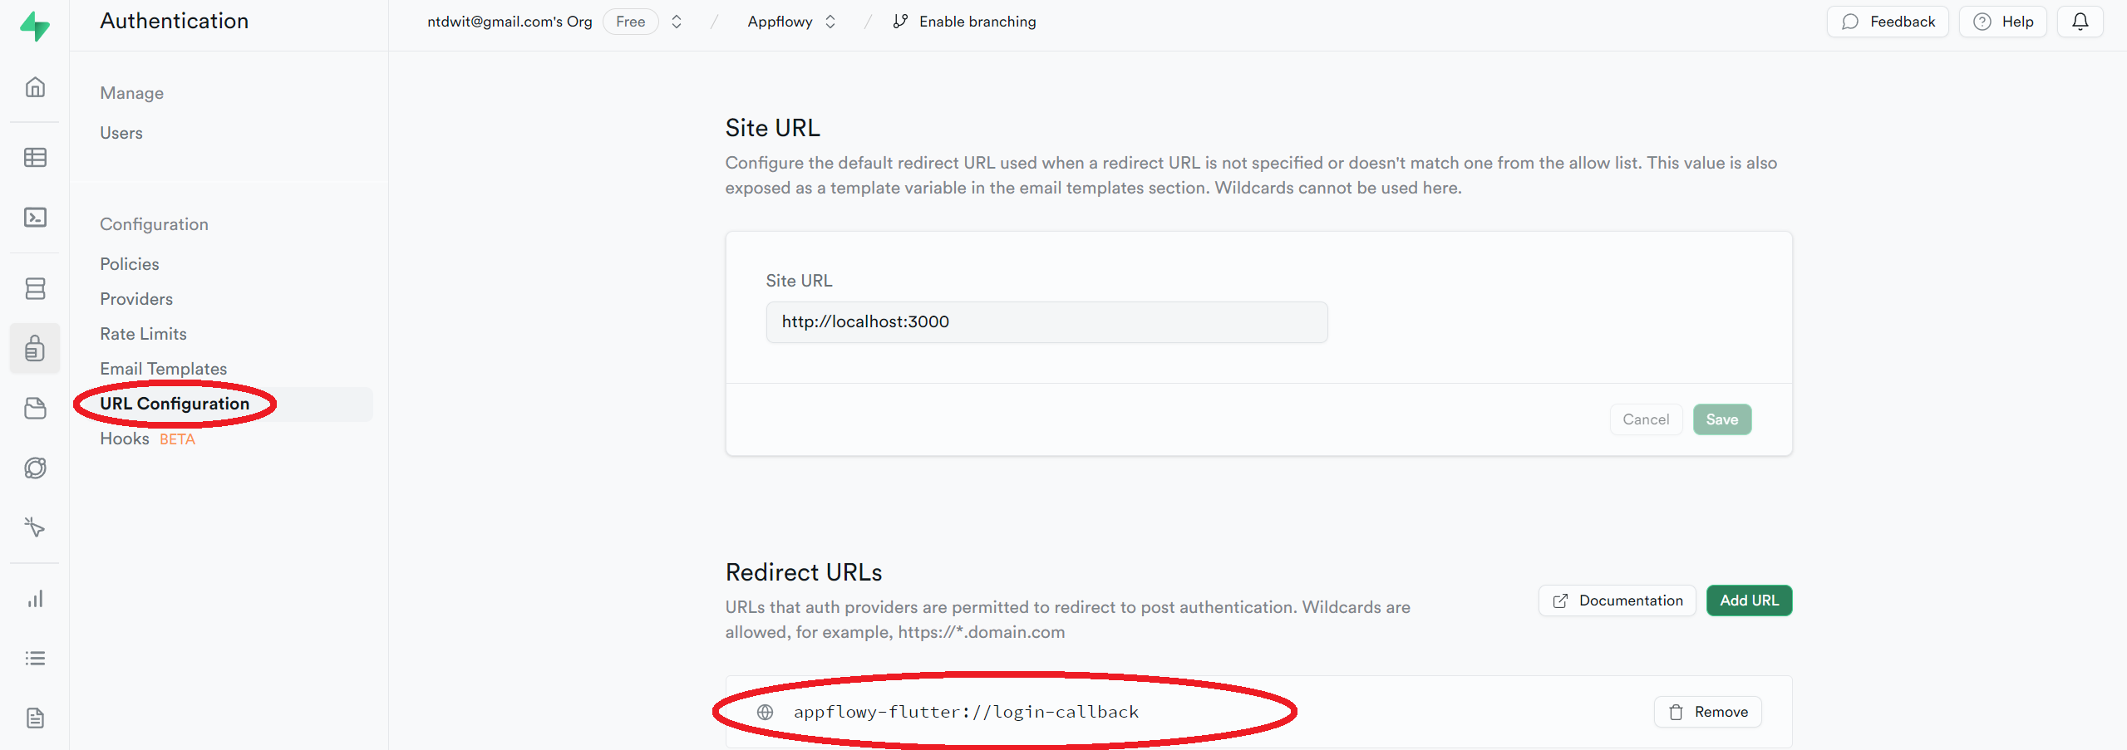Expand the Appflowy project switcher
Screen dimensions: 2127x750
830,22
